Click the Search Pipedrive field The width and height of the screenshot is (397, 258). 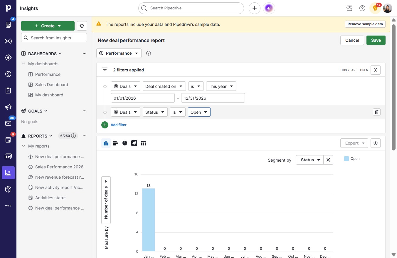pos(191,8)
